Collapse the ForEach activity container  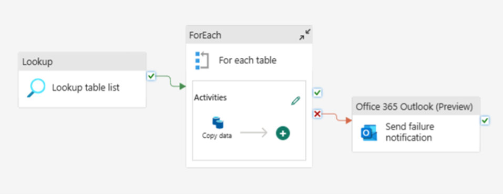pos(305,35)
